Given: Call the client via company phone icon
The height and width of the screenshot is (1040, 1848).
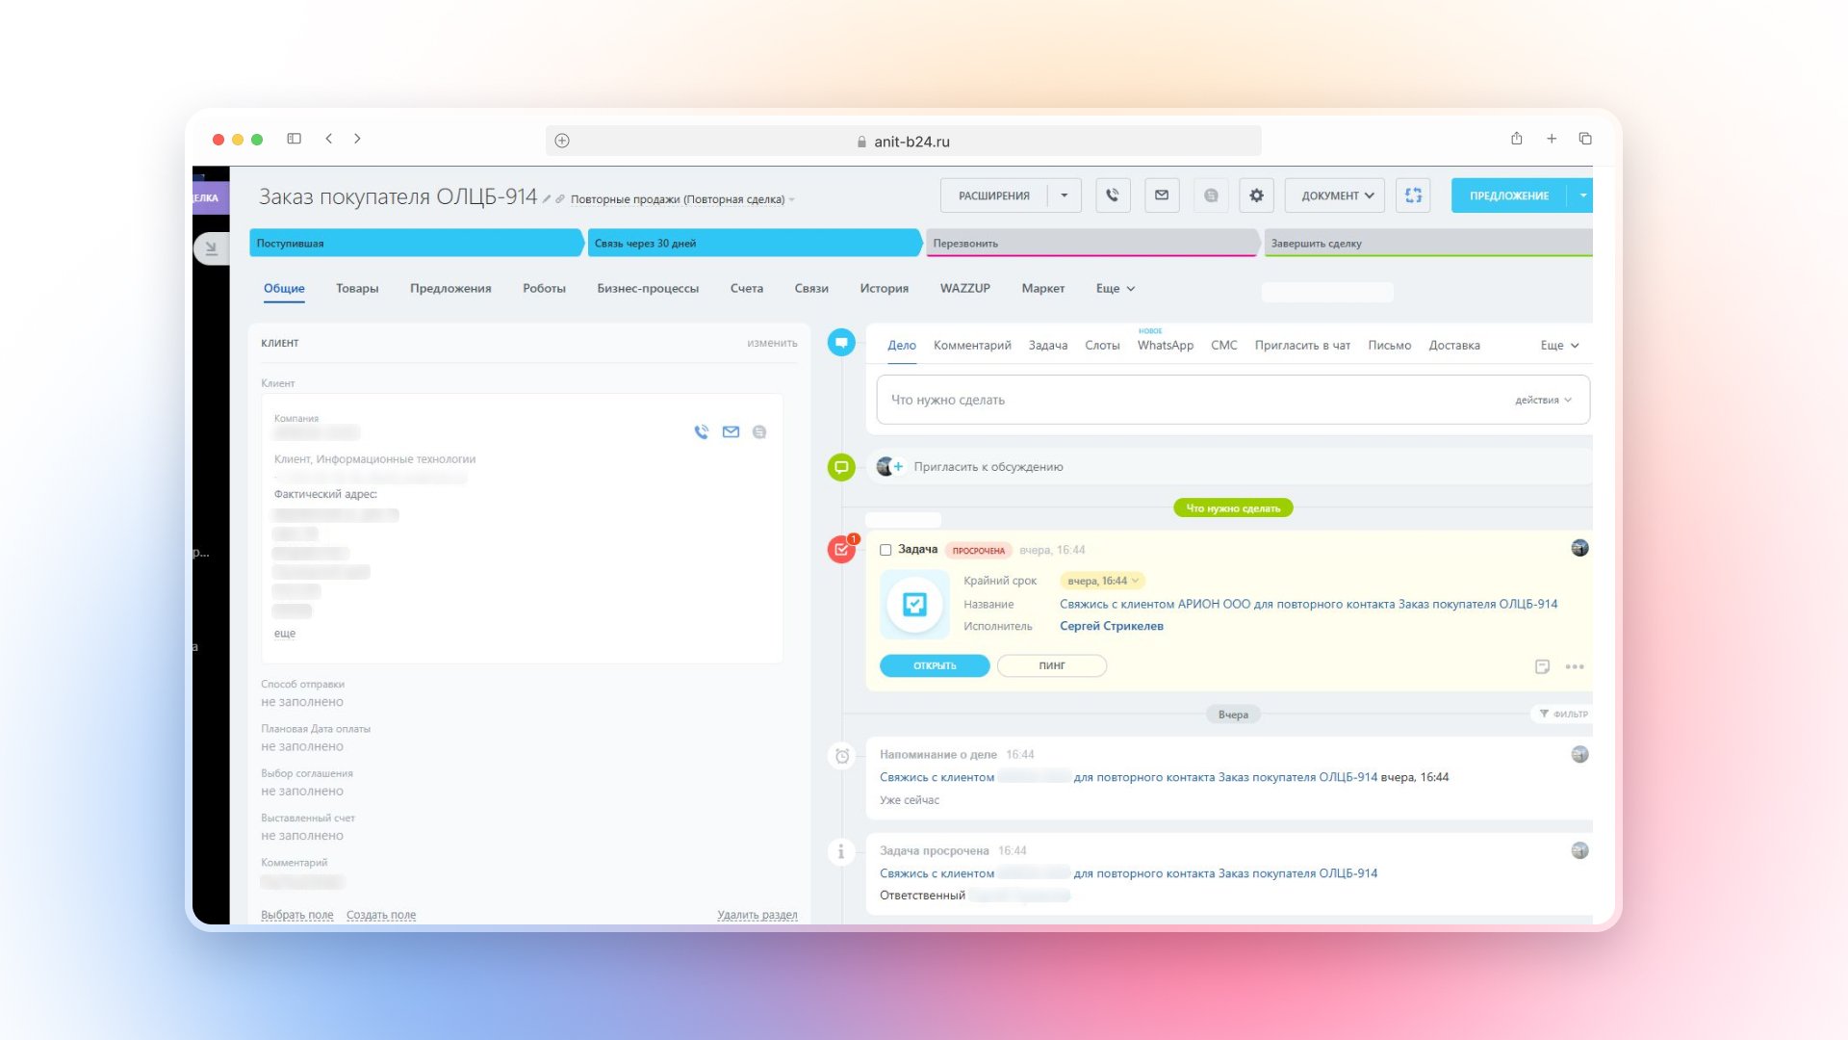Looking at the screenshot, I should coord(701,432).
